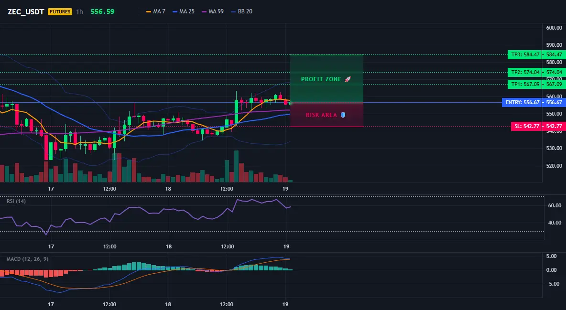Click the 530.00 price axis value
The width and height of the screenshot is (566, 310).
[x=554, y=149]
